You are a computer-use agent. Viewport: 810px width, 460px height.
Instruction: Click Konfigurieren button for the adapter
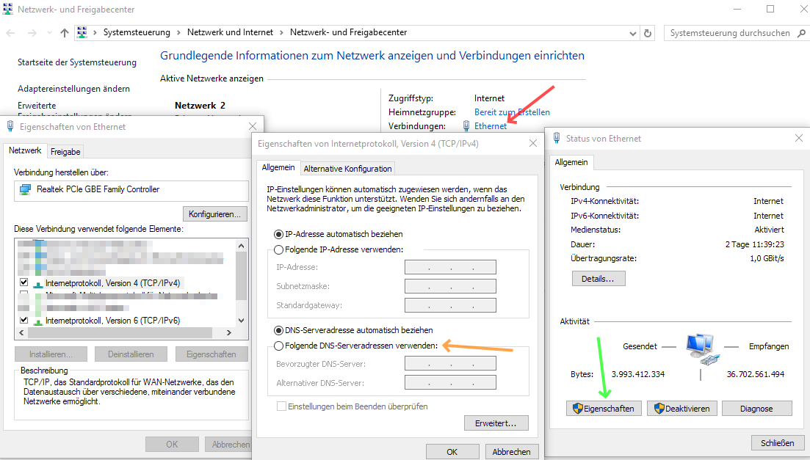[x=215, y=213]
